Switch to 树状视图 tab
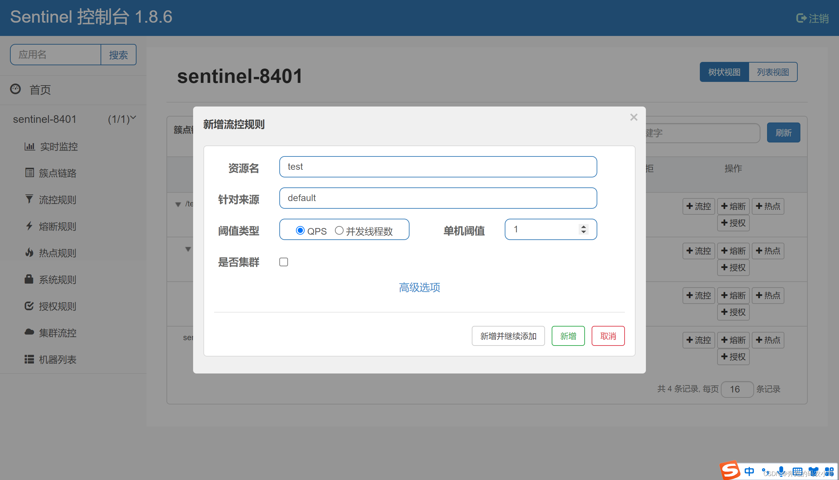This screenshot has height=480, width=839. click(x=724, y=72)
